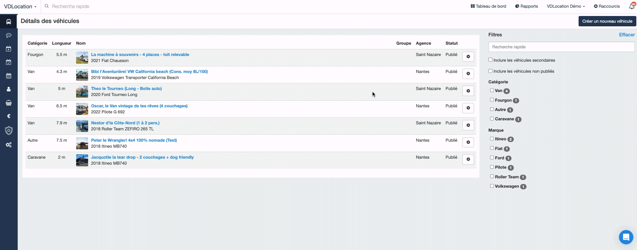The image size is (637, 250).
Task: Tick the Van category filter checkbox
Action: tap(492, 90)
